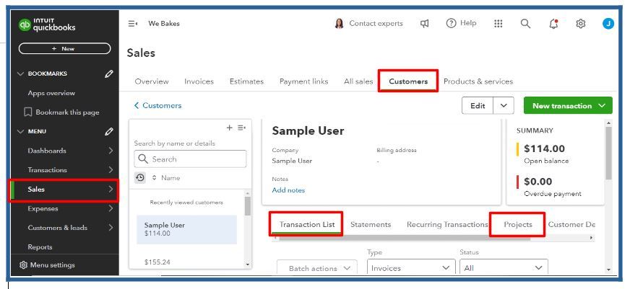Screen dimensions: 630x289
Task: Open the Status dropdown showing All
Action: click(x=504, y=268)
